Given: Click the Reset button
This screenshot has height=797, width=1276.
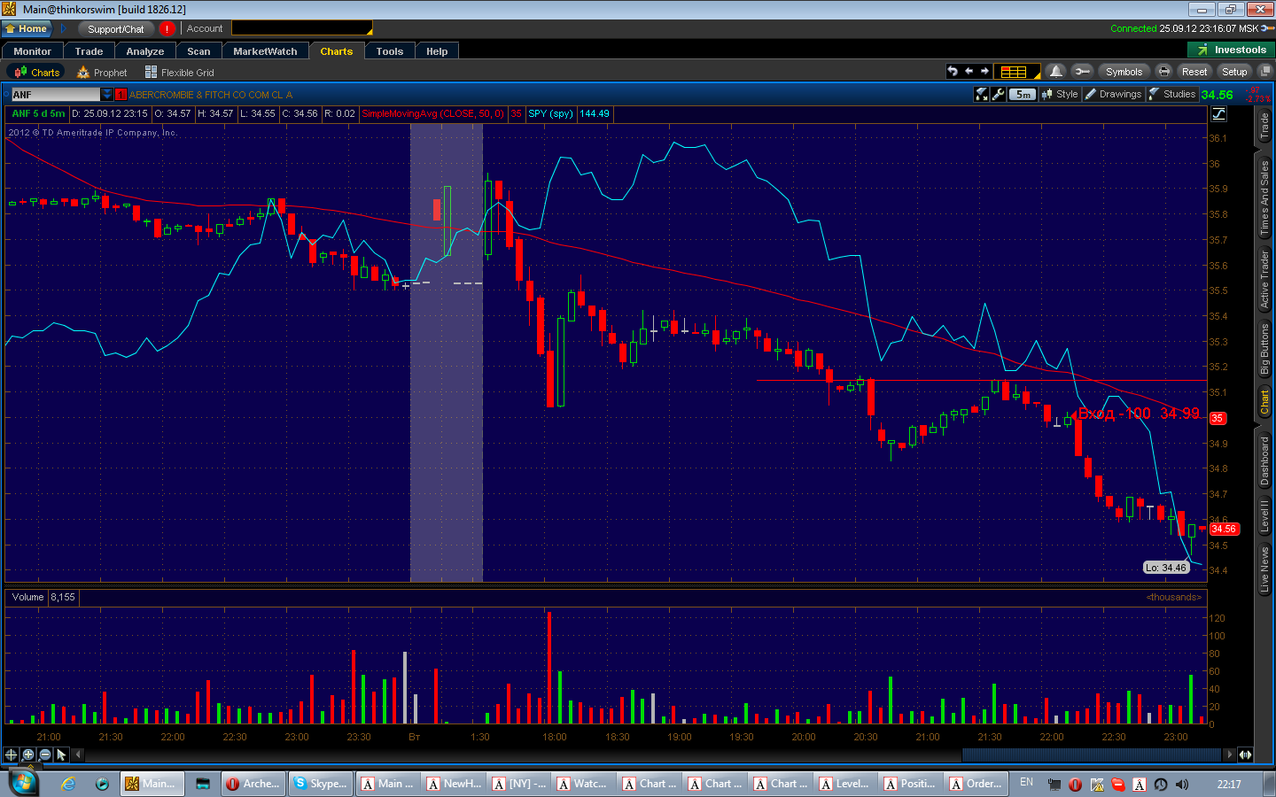Looking at the screenshot, I should (x=1194, y=72).
